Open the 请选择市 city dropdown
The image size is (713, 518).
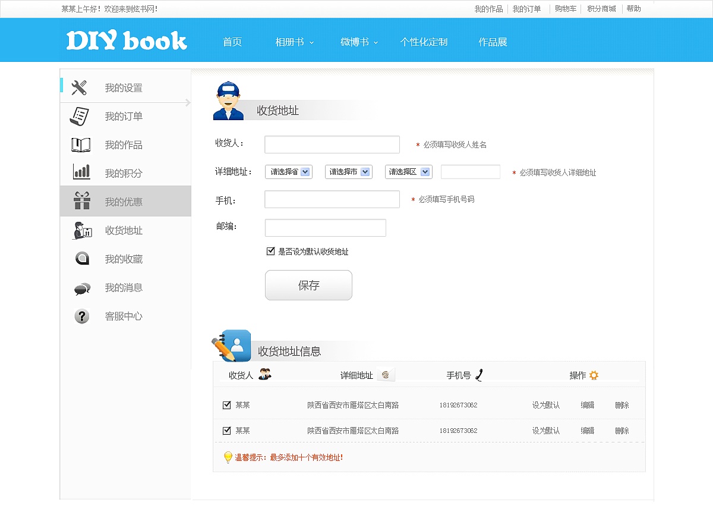349,172
